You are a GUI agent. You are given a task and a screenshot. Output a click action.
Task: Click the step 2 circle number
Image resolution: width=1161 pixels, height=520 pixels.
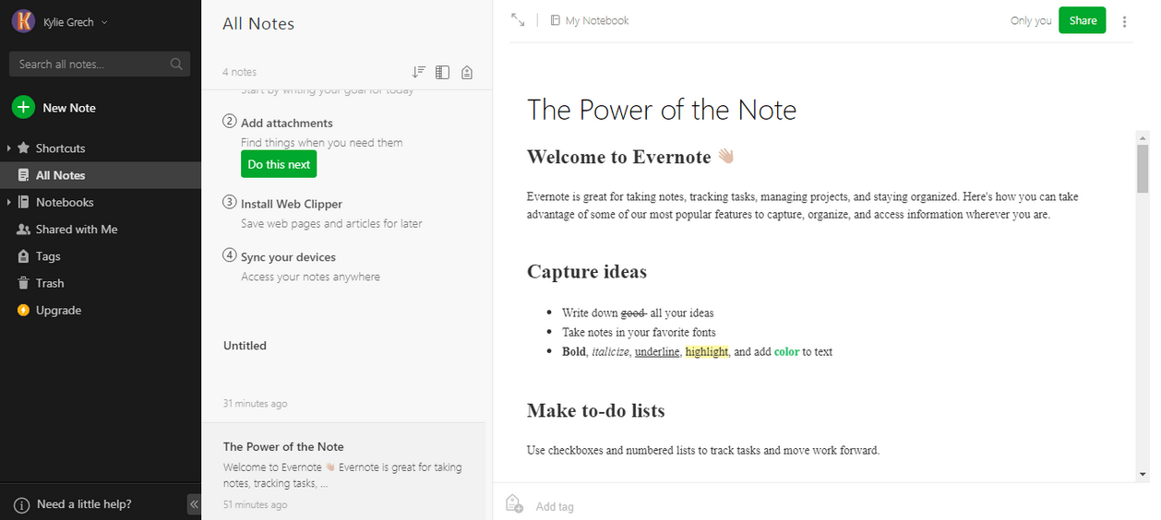pyautogui.click(x=230, y=122)
